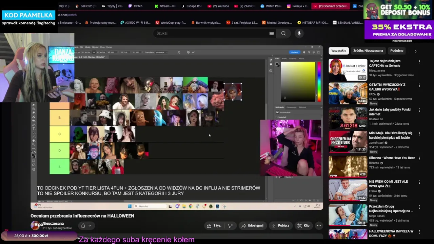Open the Przeszłam Drugą Najboleśniejszą Operację title
The image size is (434, 244).
click(391, 209)
